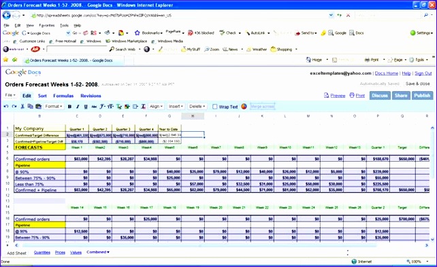
Task: Open the Send to dropdown
Action: [306, 33]
